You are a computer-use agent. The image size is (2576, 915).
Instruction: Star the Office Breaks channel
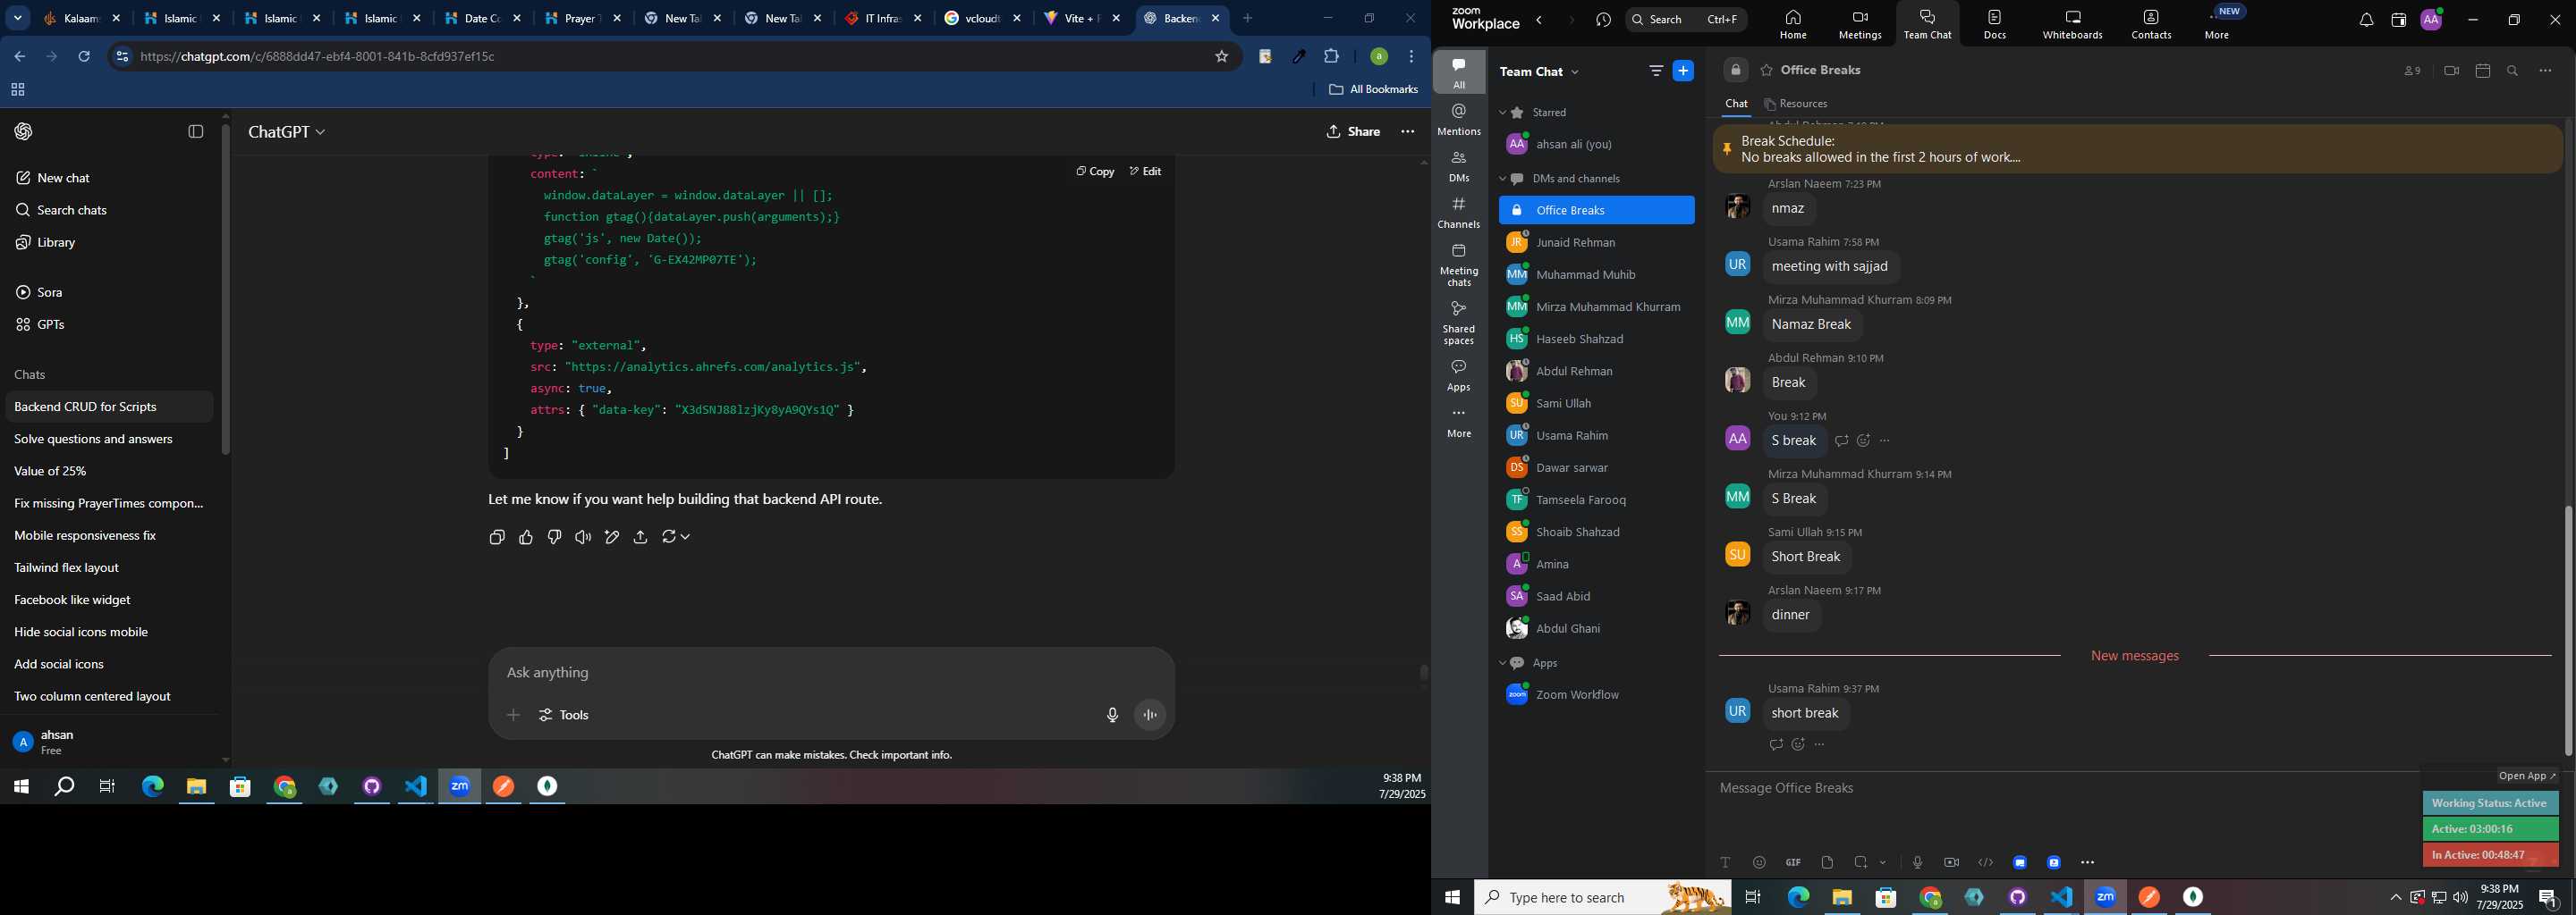[x=1766, y=71]
